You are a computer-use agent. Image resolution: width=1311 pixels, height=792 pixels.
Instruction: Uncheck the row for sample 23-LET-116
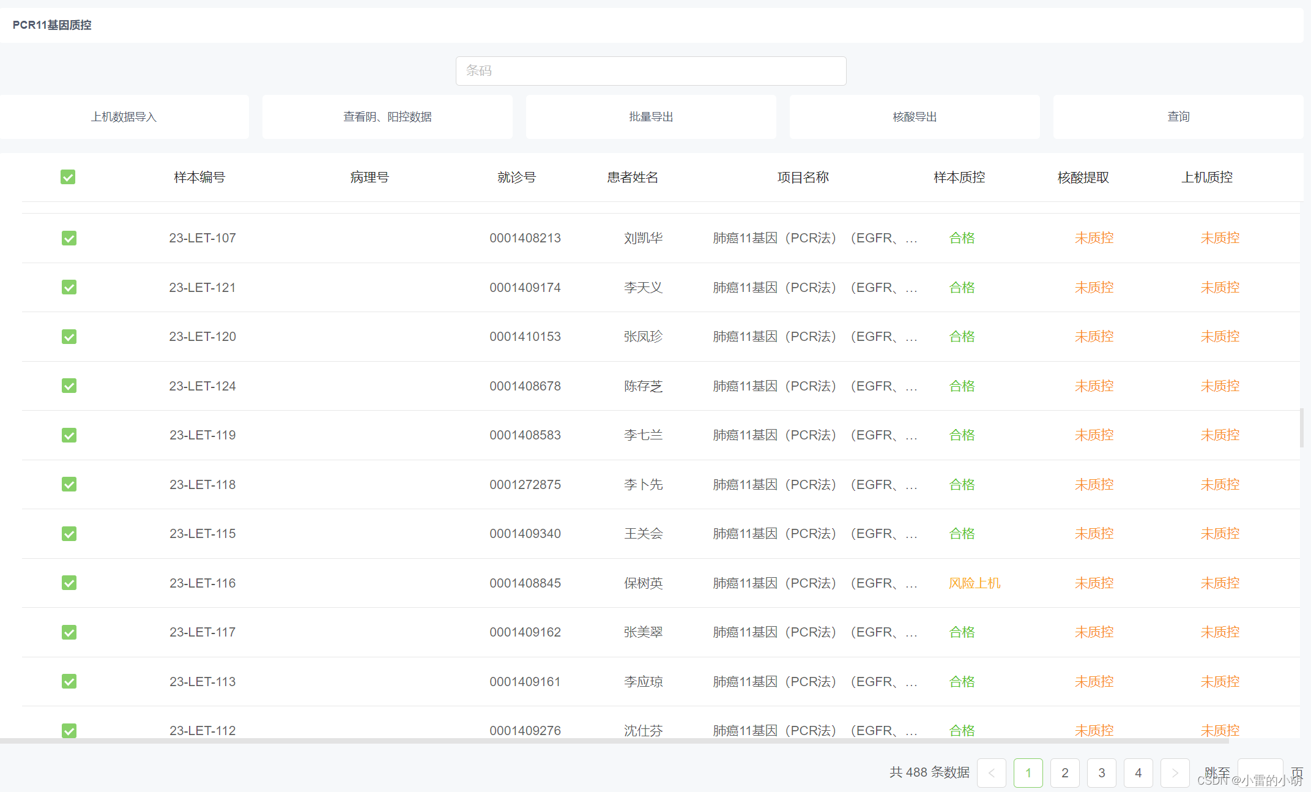[x=69, y=583]
